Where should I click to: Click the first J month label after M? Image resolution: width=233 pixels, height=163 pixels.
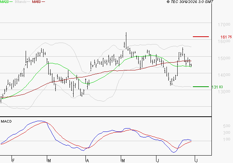pyautogui.click(x=158, y=161)
